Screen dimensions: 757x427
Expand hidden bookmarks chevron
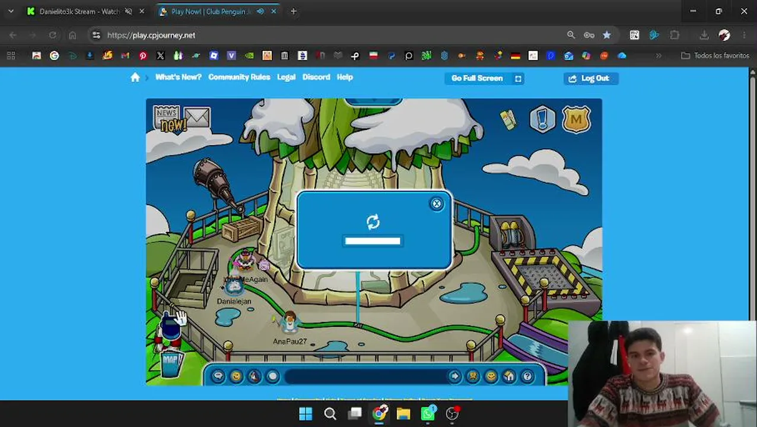click(x=659, y=56)
